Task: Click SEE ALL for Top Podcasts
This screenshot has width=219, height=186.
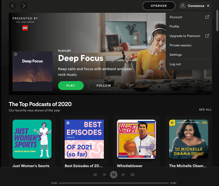Action: tap(205, 109)
